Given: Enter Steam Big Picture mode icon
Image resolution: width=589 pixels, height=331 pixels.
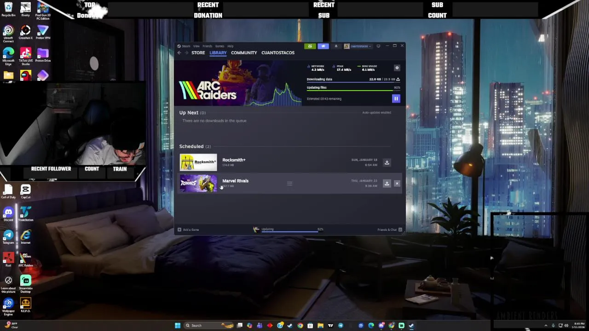Looking at the screenshot, I should (x=378, y=46).
